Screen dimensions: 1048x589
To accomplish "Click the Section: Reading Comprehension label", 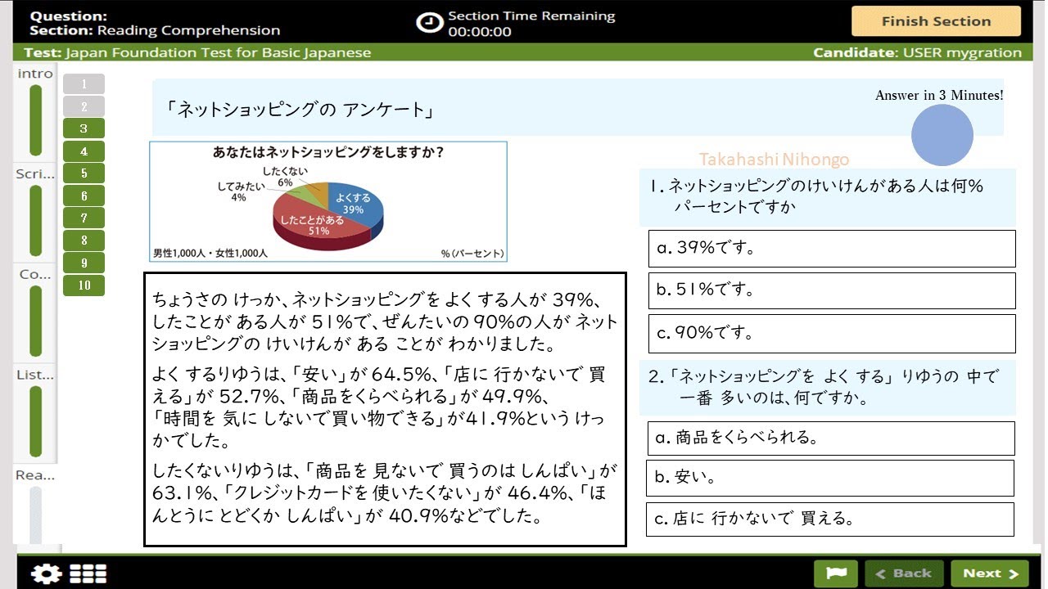I will coord(155,30).
